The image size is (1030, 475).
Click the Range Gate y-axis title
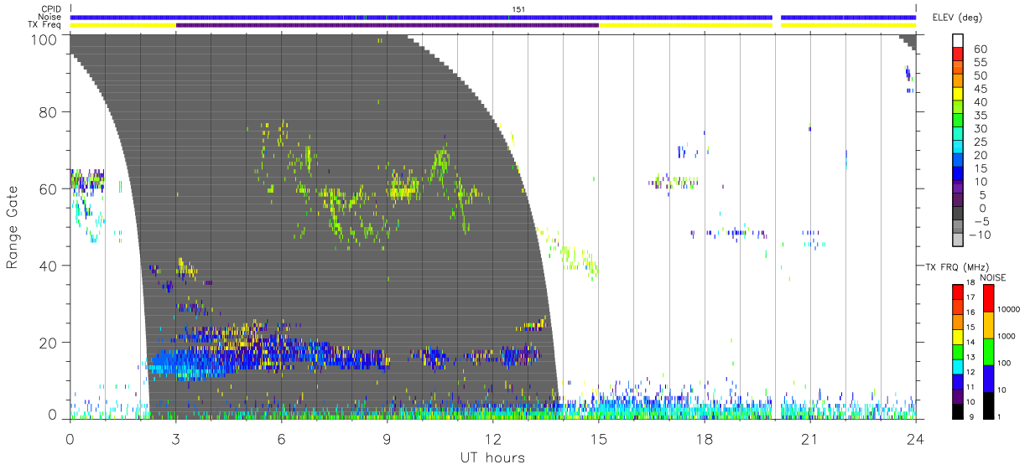pyautogui.click(x=13, y=227)
